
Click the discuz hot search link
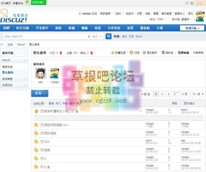[x=139, y=36]
